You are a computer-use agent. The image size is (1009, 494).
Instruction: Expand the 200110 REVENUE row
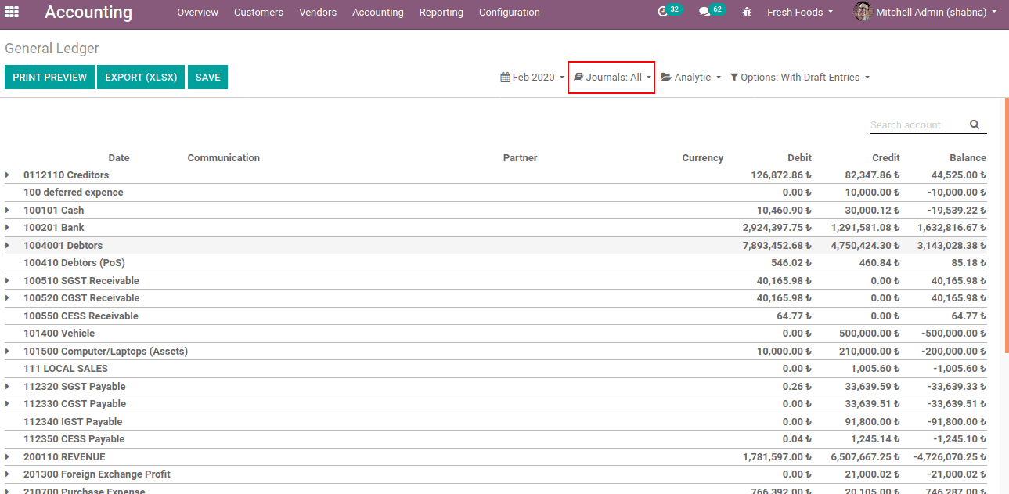pos(8,456)
